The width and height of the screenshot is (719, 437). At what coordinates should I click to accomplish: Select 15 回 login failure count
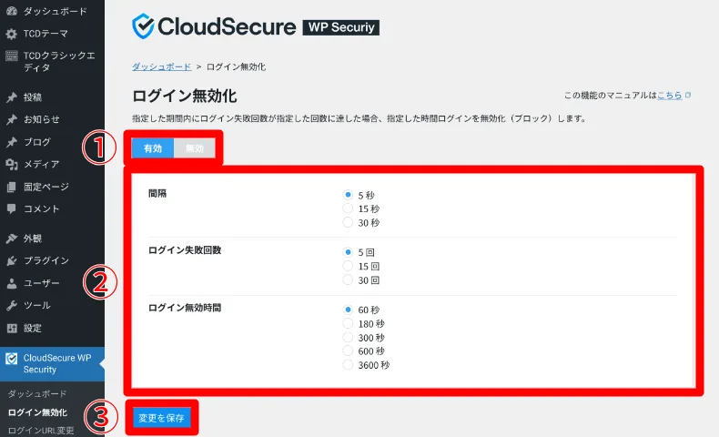click(x=348, y=266)
